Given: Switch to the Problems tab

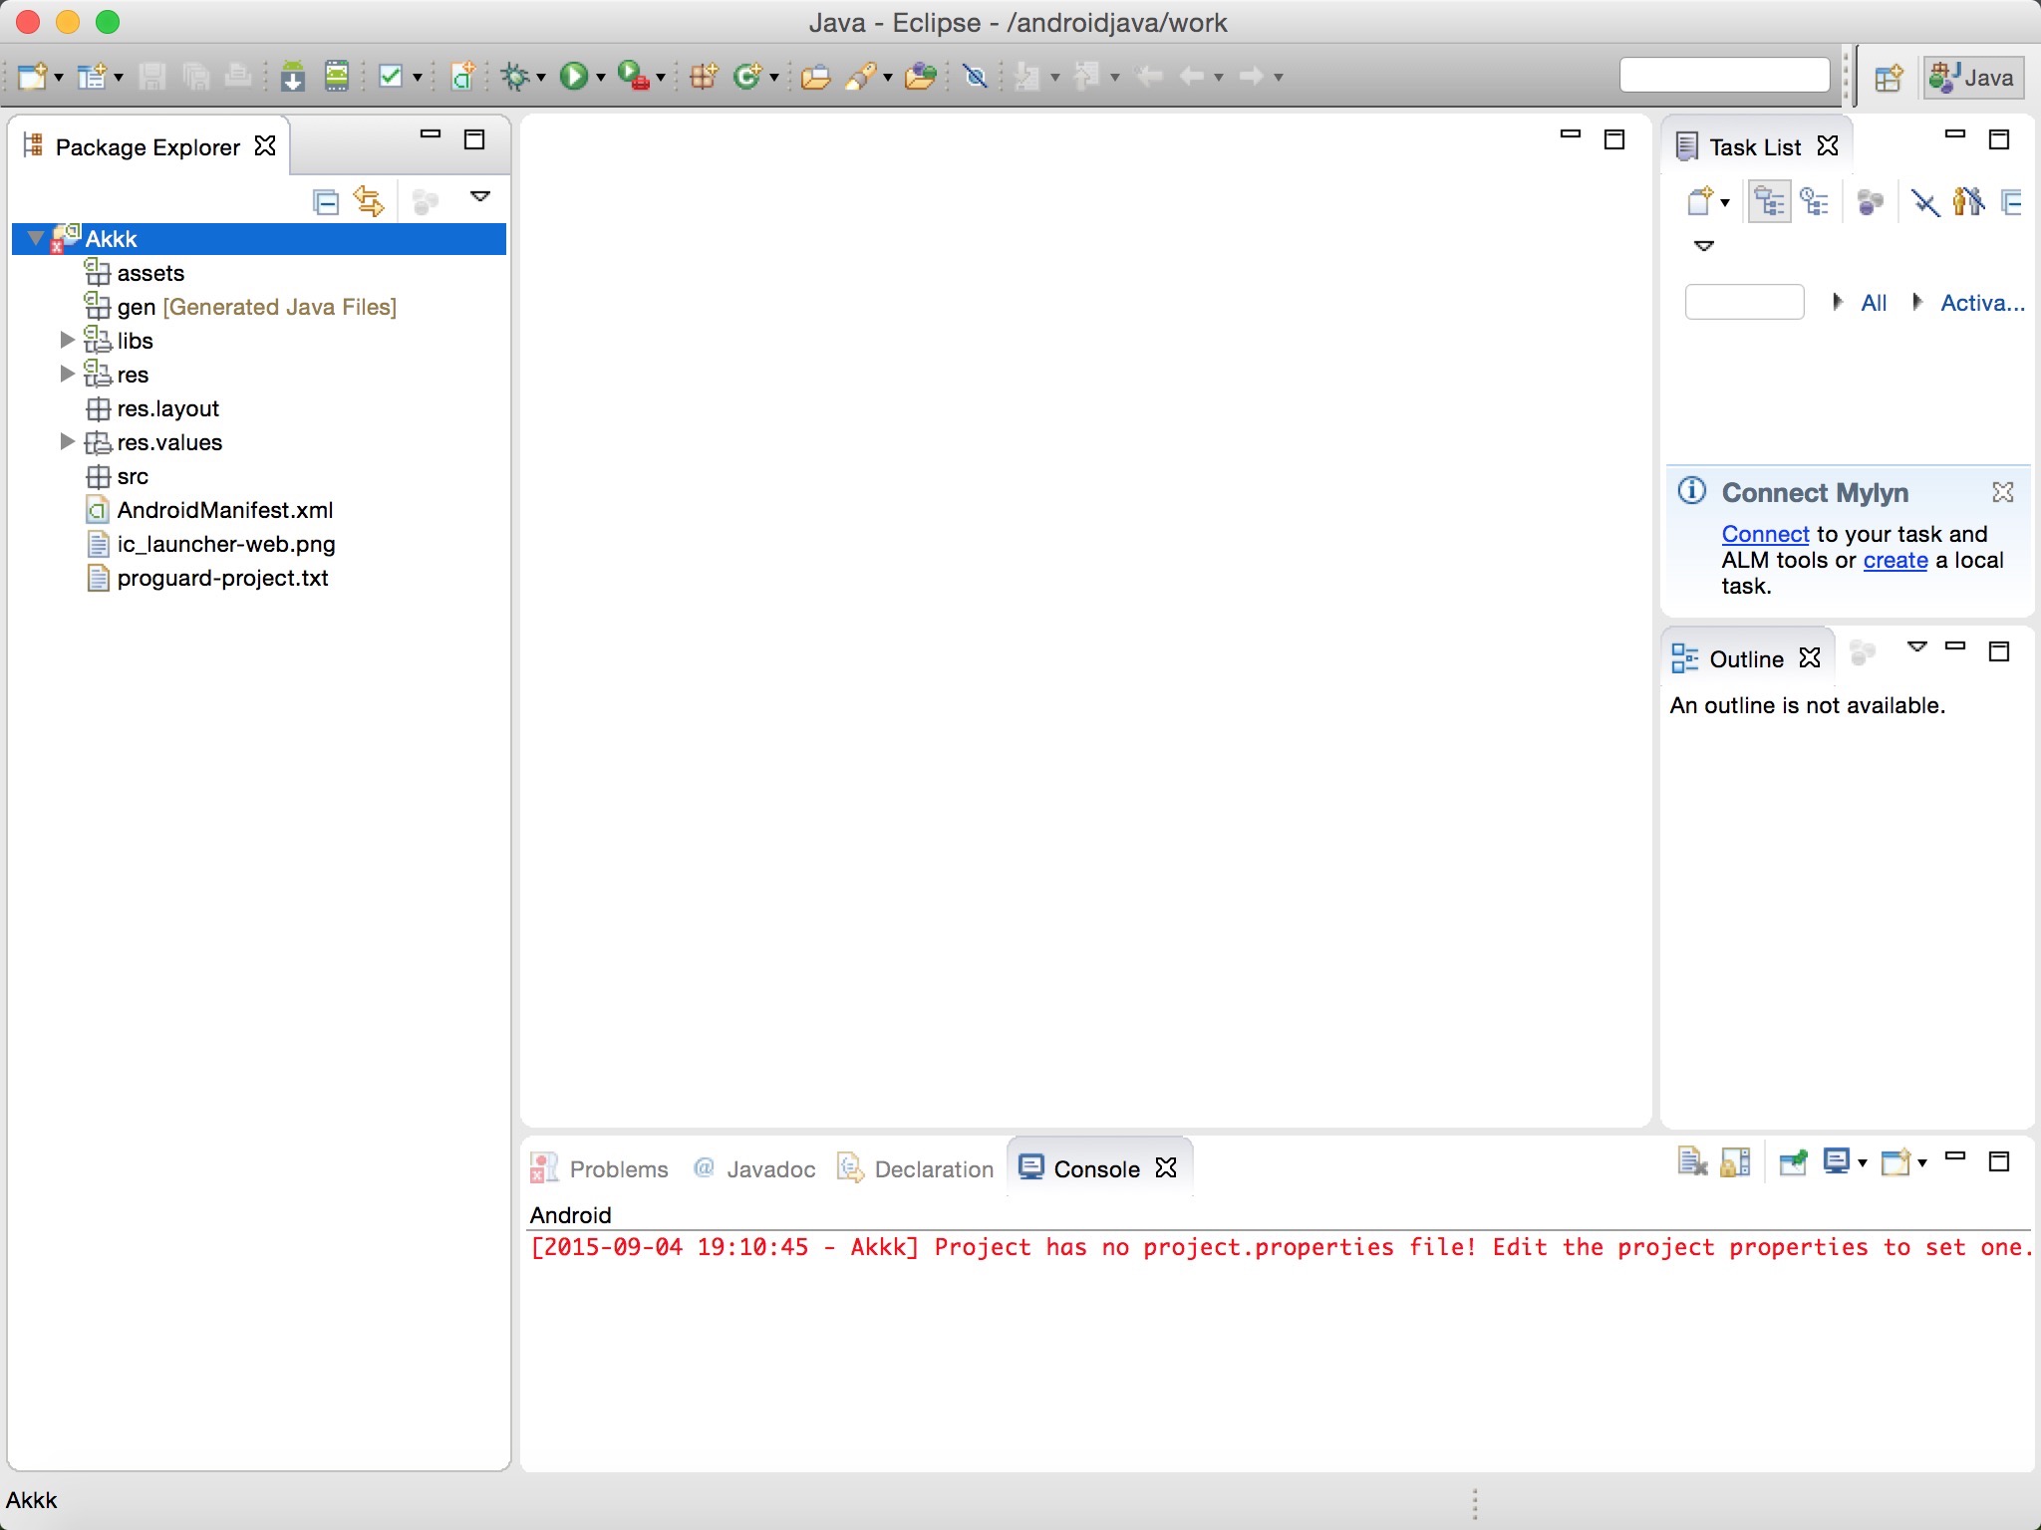Looking at the screenshot, I should click(x=599, y=1168).
